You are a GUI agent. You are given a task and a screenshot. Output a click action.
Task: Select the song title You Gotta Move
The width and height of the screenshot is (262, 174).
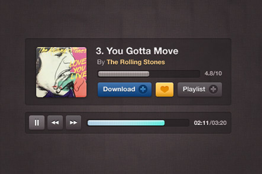(x=142, y=51)
